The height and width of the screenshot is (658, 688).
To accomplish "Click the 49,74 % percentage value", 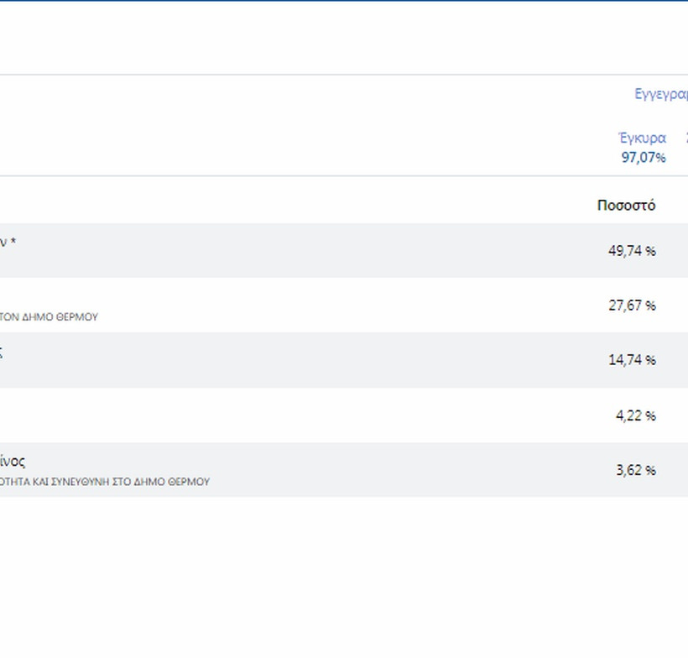I will pyautogui.click(x=631, y=250).
